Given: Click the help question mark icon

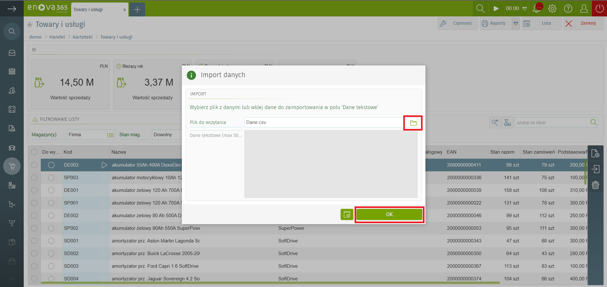Looking at the screenshot, I should (568, 9).
